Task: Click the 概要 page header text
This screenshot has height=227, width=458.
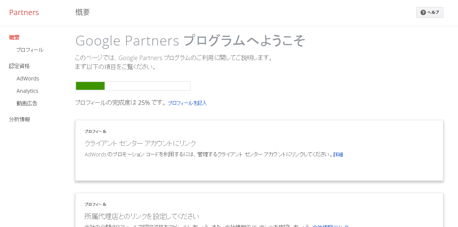Action: click(82, 12)
